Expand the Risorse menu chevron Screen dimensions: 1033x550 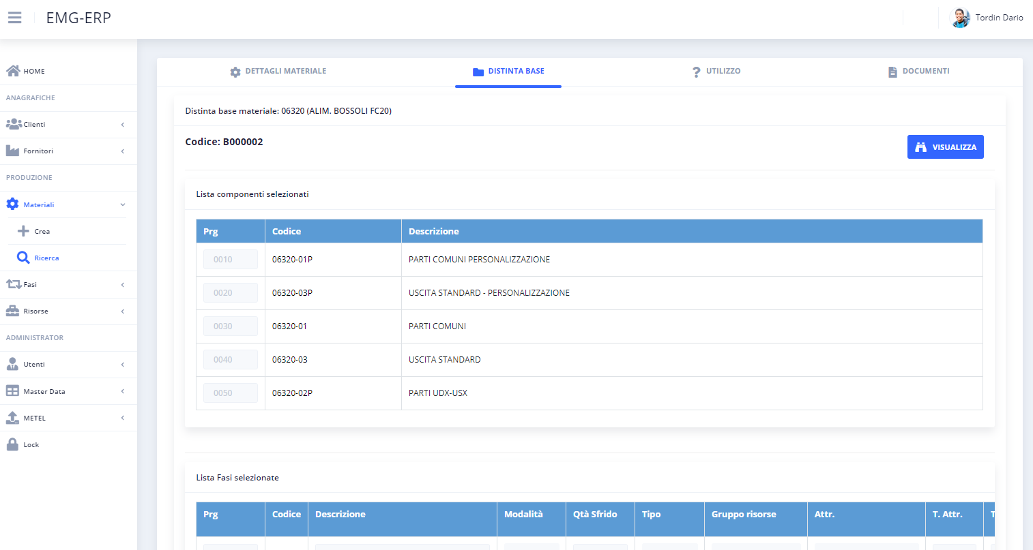[123, 311]
